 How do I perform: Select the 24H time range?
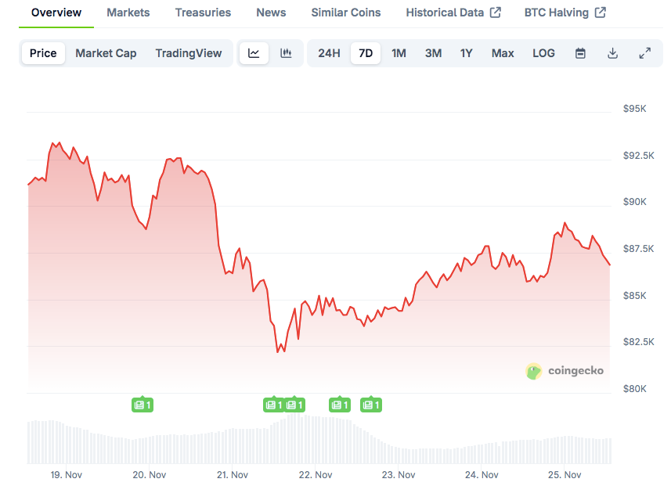click(329, 53)
